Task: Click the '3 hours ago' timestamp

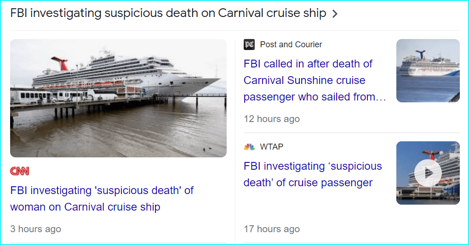Action: tap(35, 229)
